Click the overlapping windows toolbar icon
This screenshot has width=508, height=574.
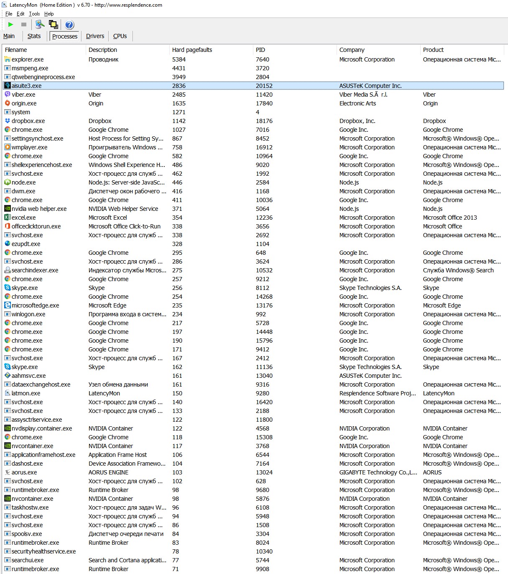pos(54,25)
